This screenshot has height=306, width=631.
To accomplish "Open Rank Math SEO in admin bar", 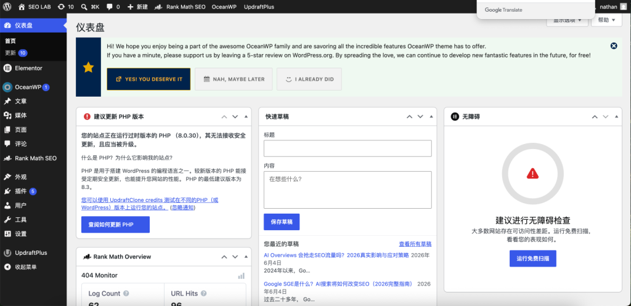I will [x=180, y=7].
